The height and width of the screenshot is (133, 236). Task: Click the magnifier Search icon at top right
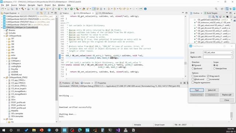tap(216, 9)
